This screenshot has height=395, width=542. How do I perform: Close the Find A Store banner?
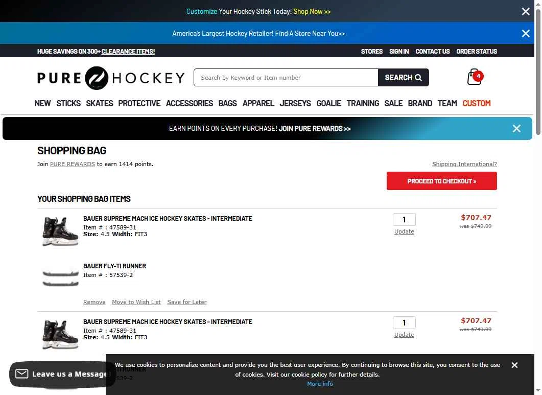[526, 33]
